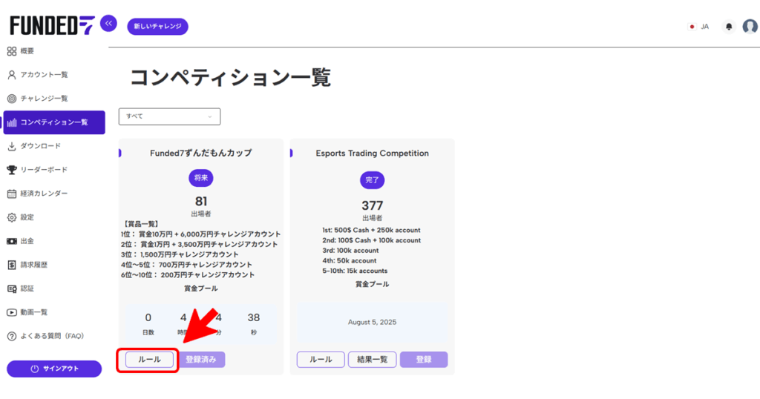
Task: Open 認証 menu item
Action: (x=27, y=288)
